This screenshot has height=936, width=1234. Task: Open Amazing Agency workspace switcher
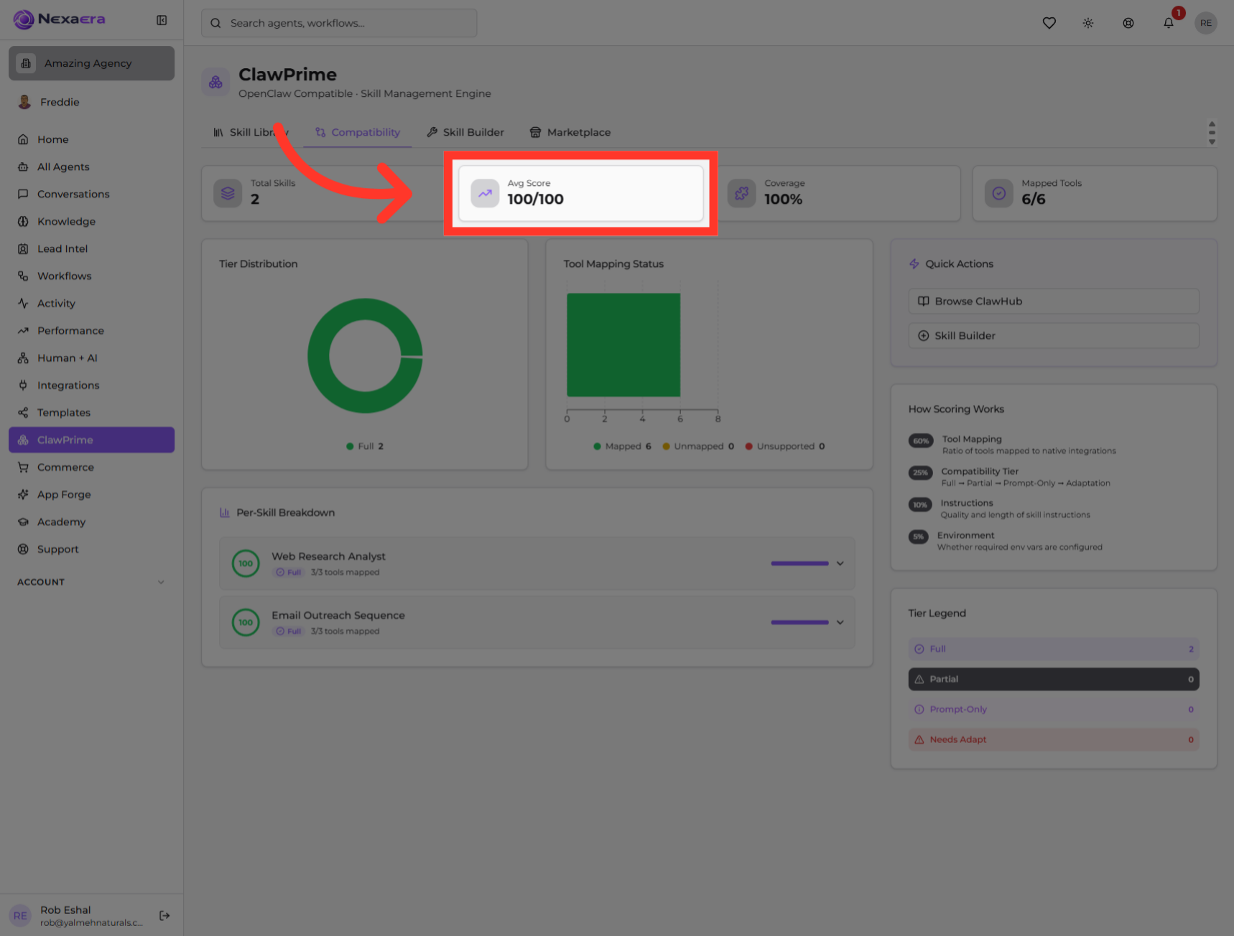[x=91, y=63]
